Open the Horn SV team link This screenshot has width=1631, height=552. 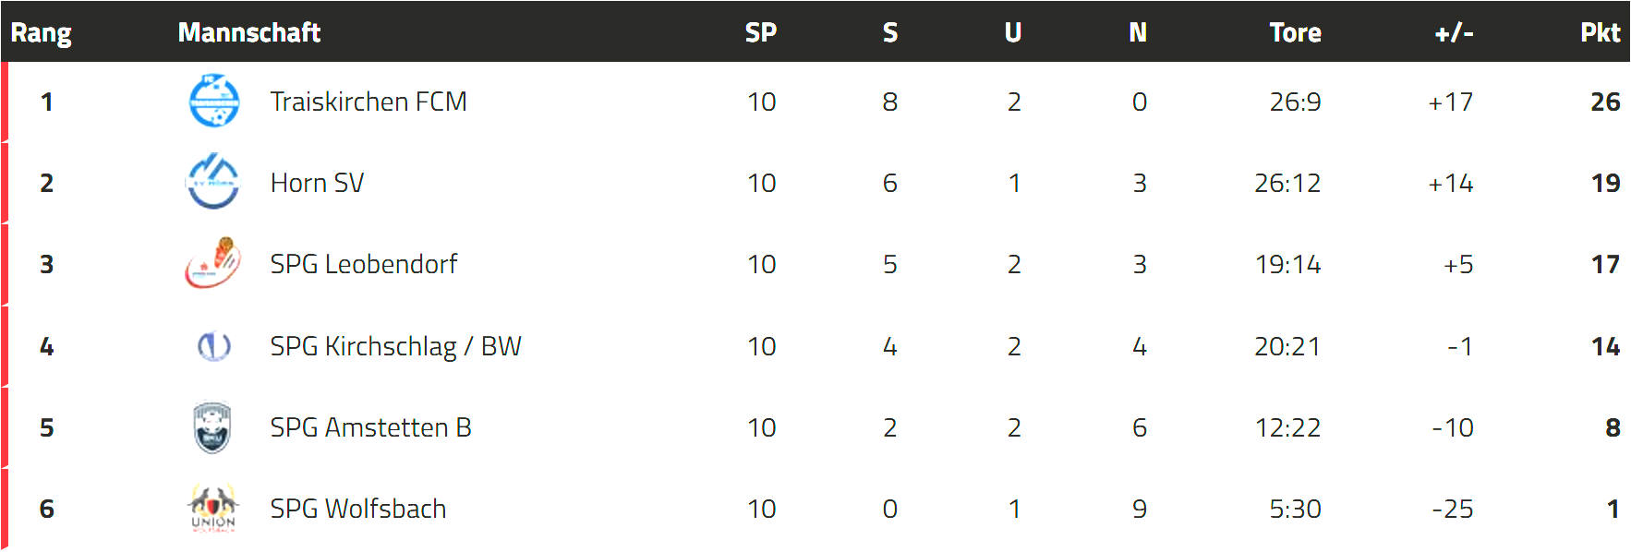(x=317, y=183)
